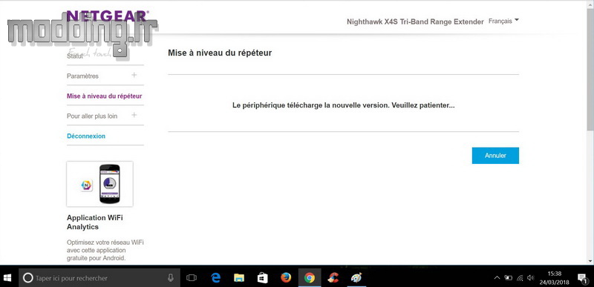The height and width of the screenshot is (287, 594).
Task: Select Pour aller plus loin menu item
Action: pos(92,116)
